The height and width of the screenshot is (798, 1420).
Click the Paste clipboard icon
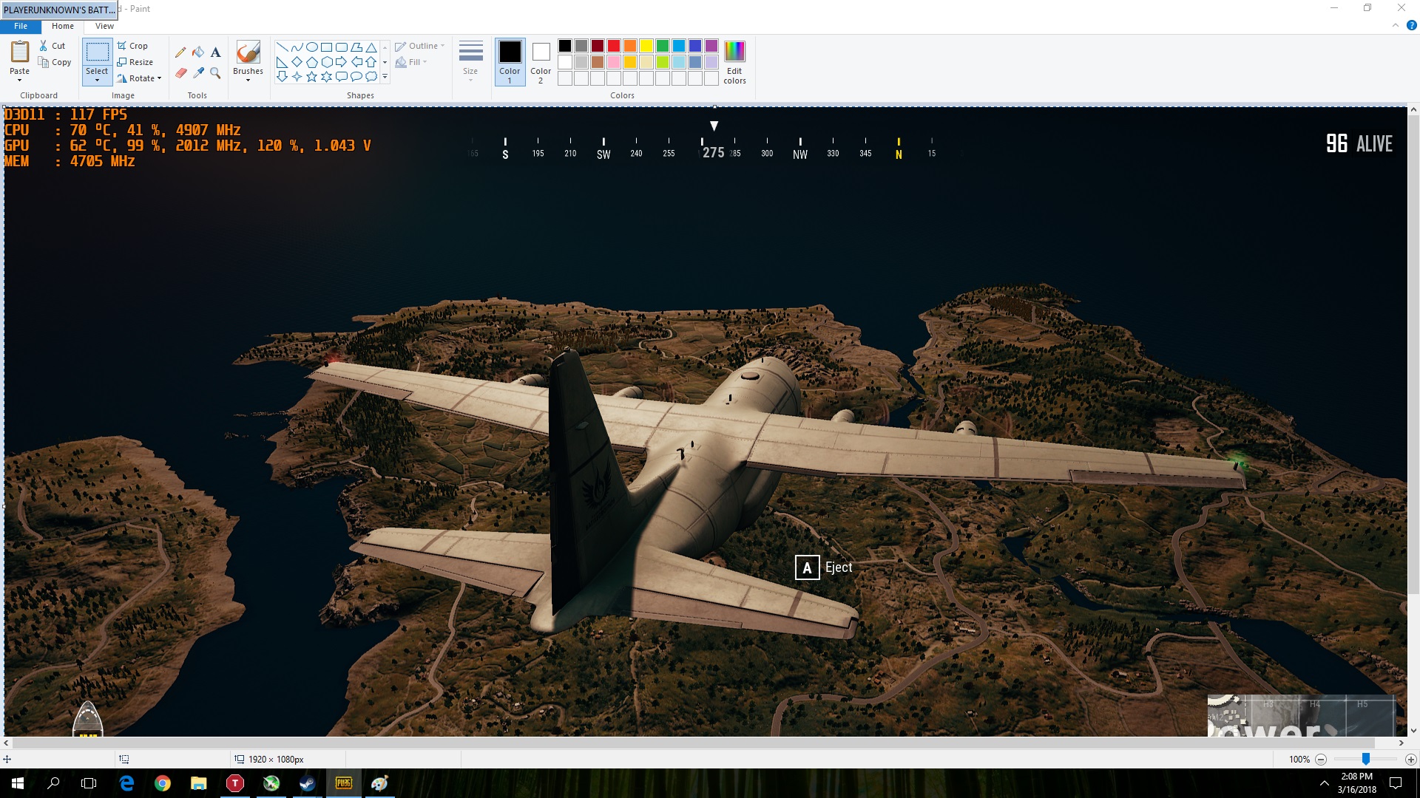(x=19, y=52)
